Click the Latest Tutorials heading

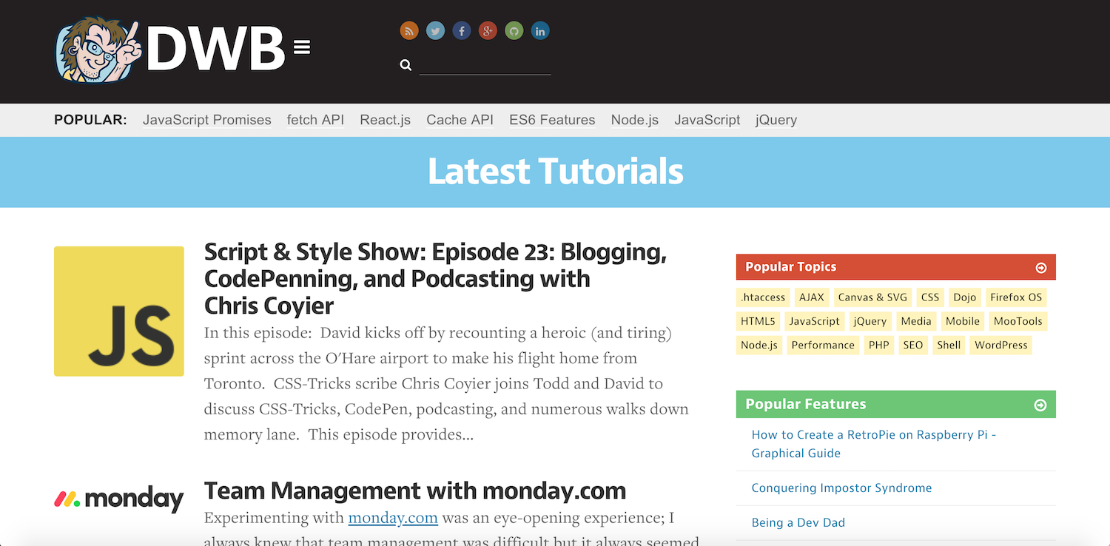coord(555,172)
